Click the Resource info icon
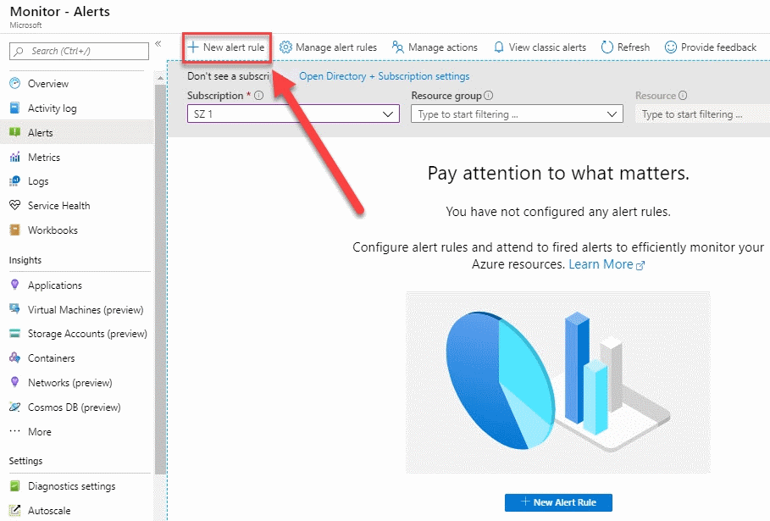770x521 pixels. pos(683,95)
